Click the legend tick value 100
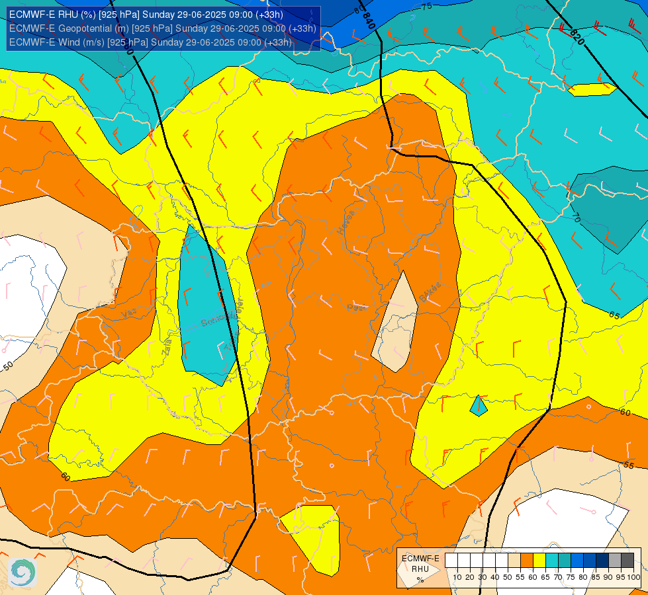Image resolution: width=648 pixels, height=595 pixels. pyautogui.click(x=634, y=577)
